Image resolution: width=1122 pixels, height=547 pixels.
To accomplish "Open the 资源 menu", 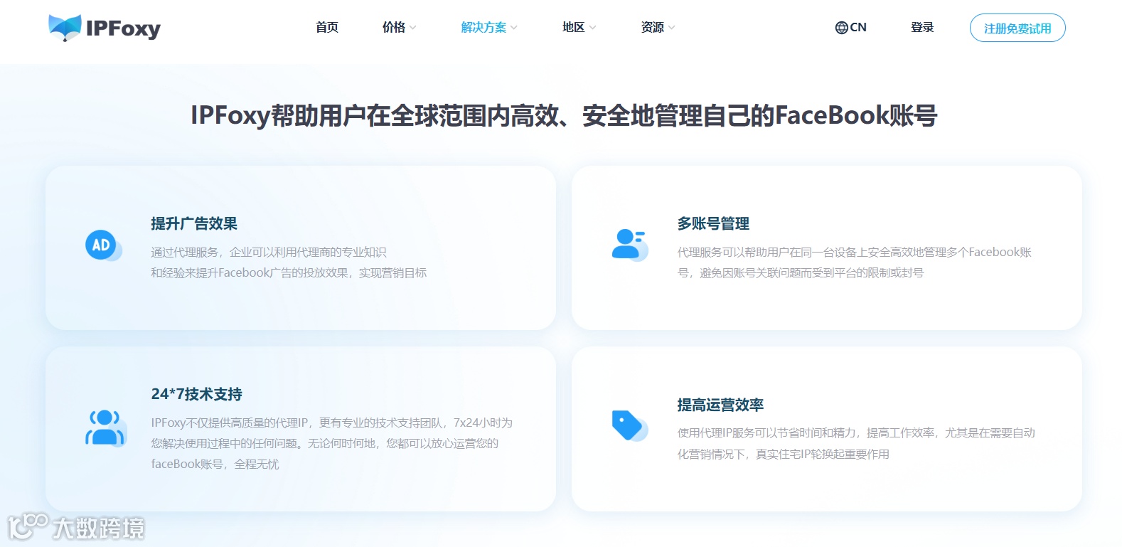I will [652, 28].
